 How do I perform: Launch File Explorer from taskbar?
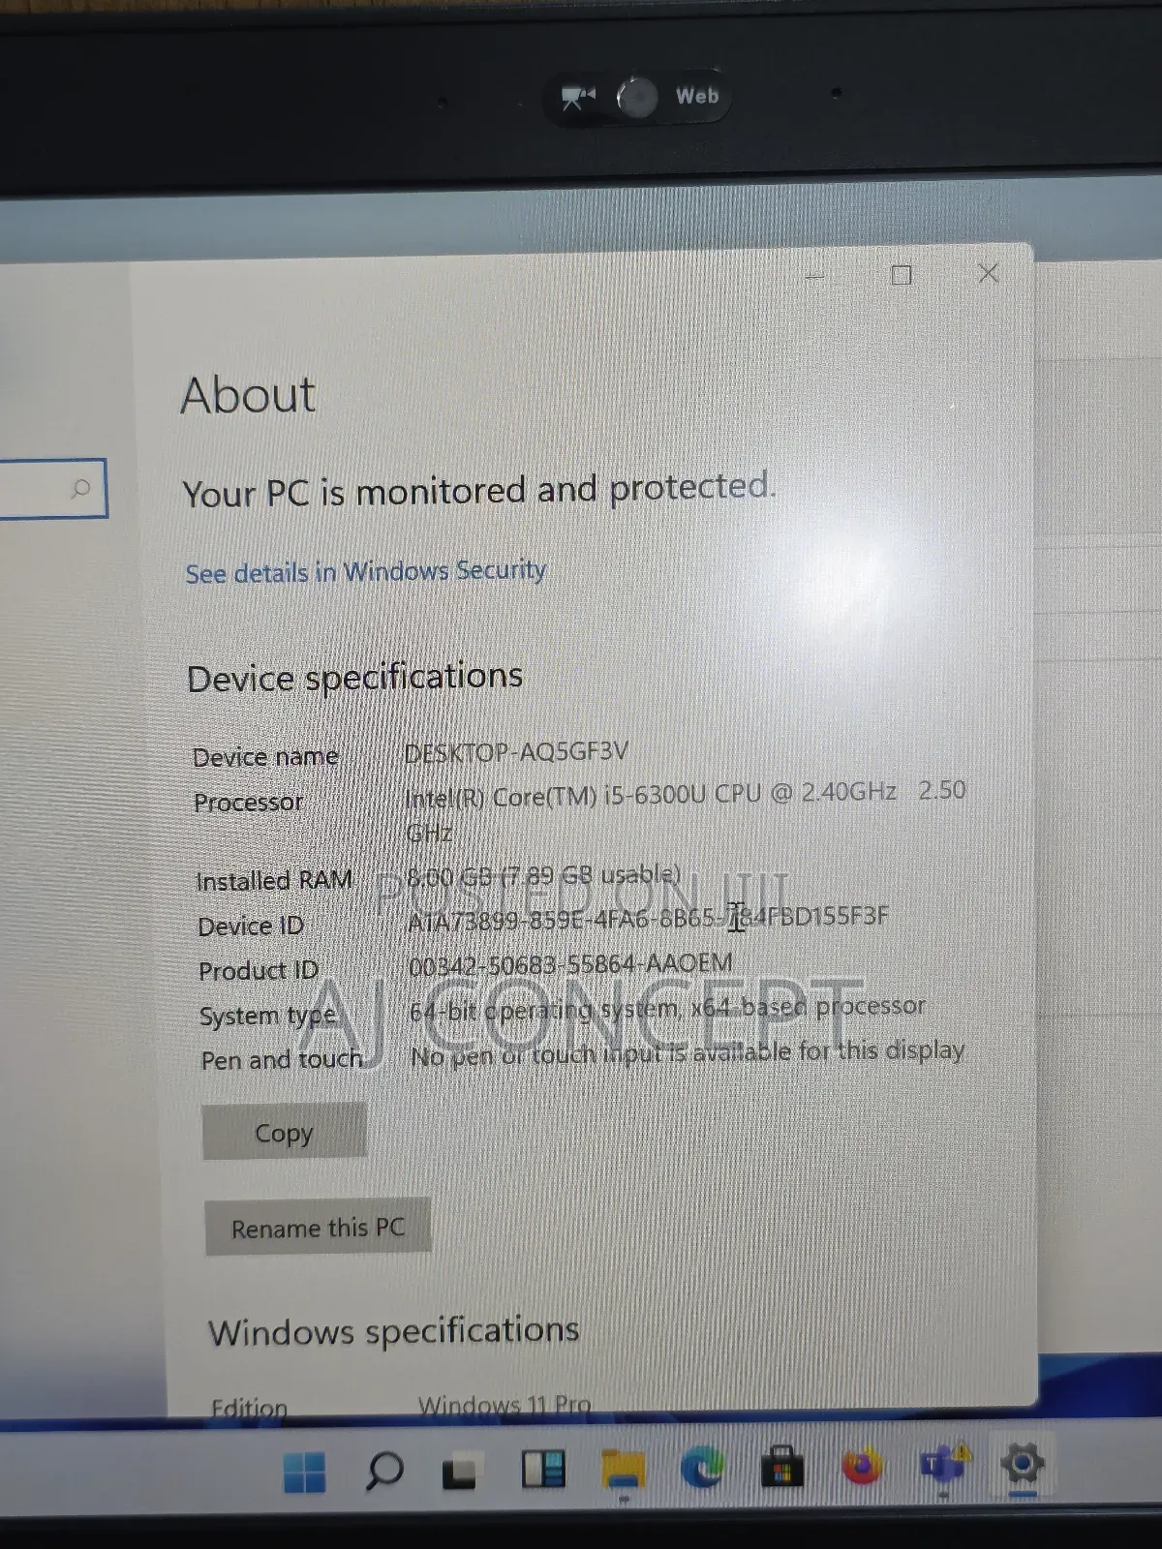(x=623, y=1470)
